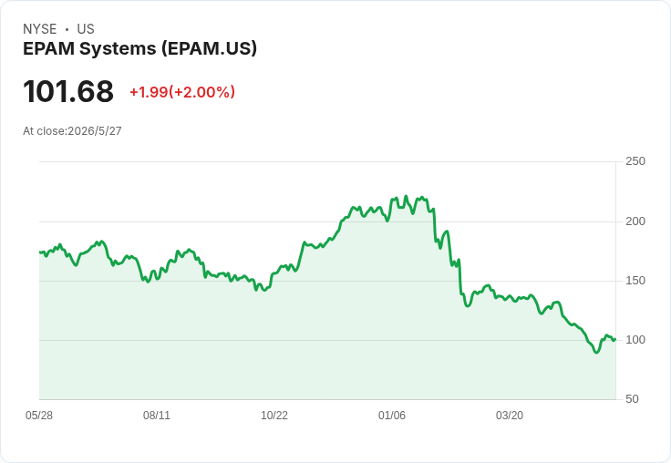671x463 pixels.
Task: Click the US market label
Action: point(86,29)
